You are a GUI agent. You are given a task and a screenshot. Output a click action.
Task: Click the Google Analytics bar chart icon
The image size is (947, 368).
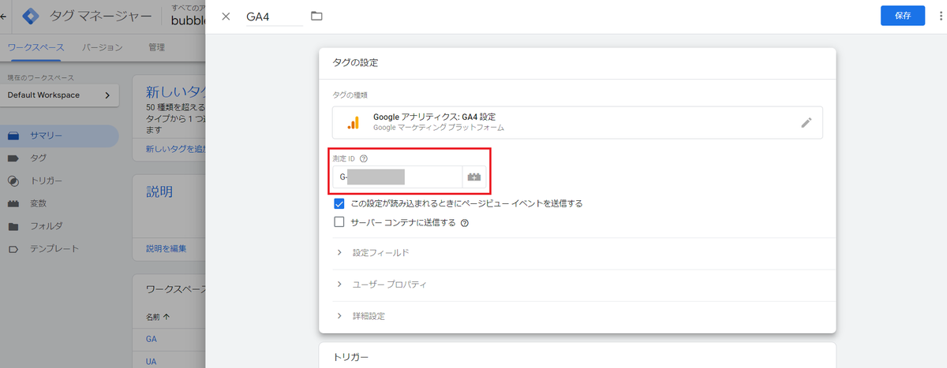[354, 122]
